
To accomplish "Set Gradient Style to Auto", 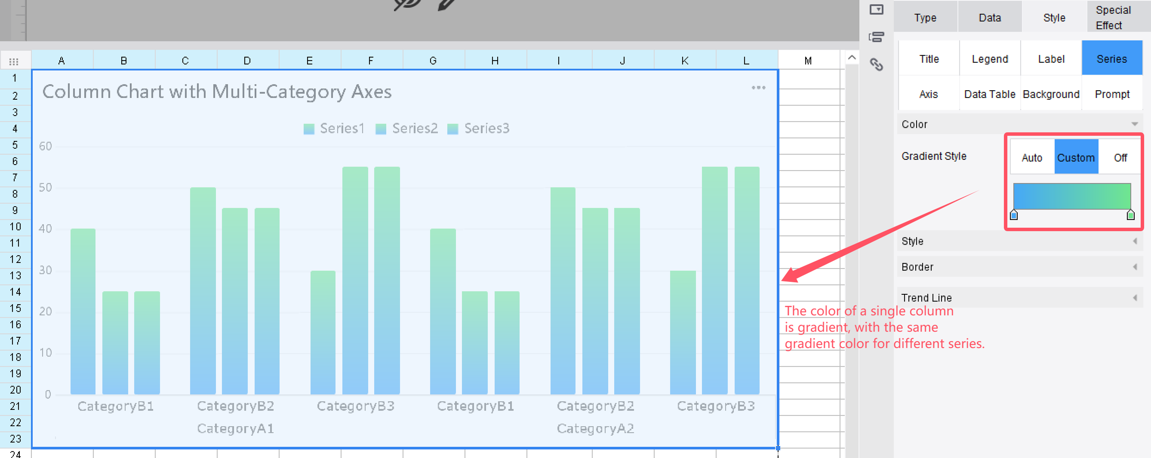I will pos(1032,157).
